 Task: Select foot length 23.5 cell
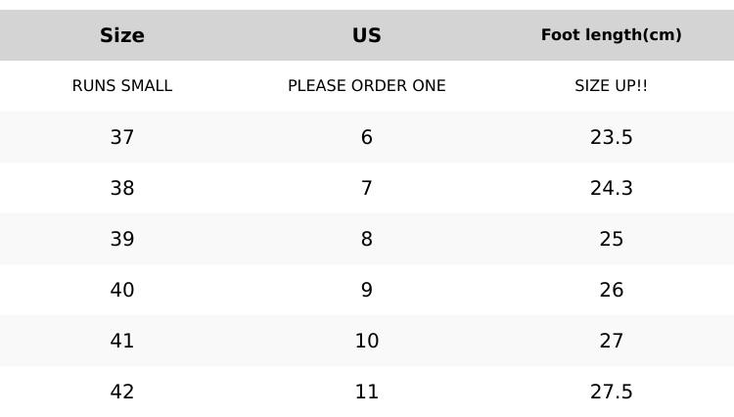pos(611,137)
